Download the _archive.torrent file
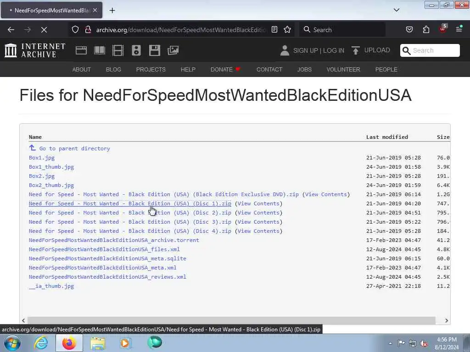The image size is (470, 352). coord(114,240)
